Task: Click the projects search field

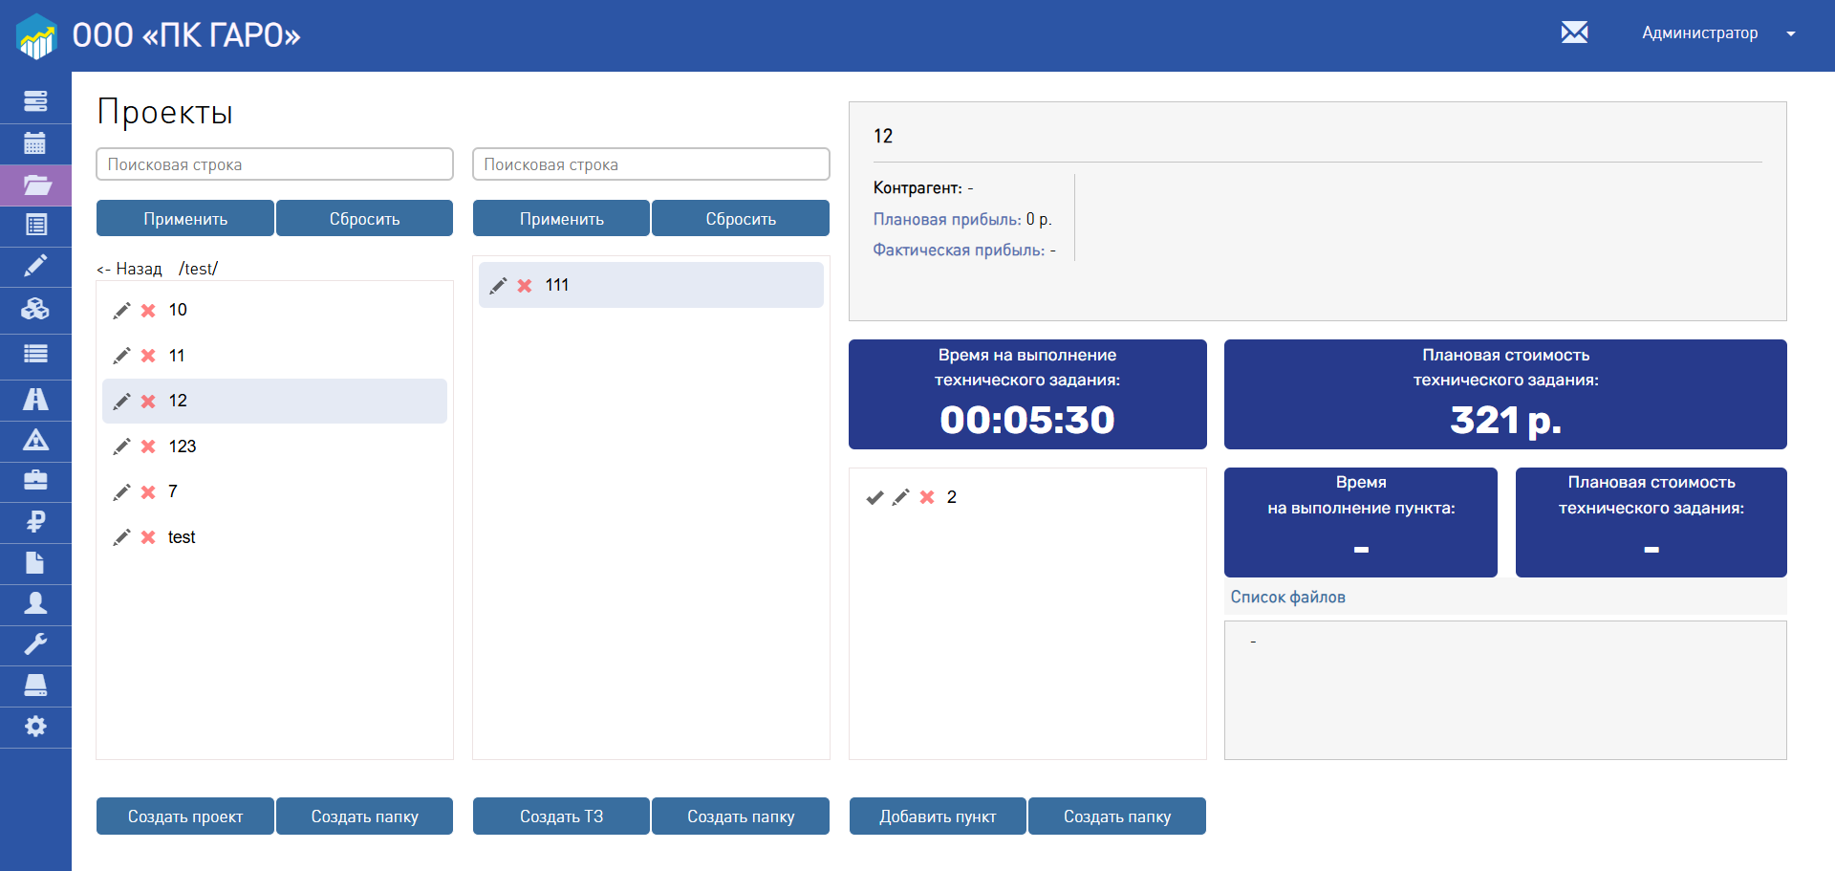Action: (x=274, y=163)
